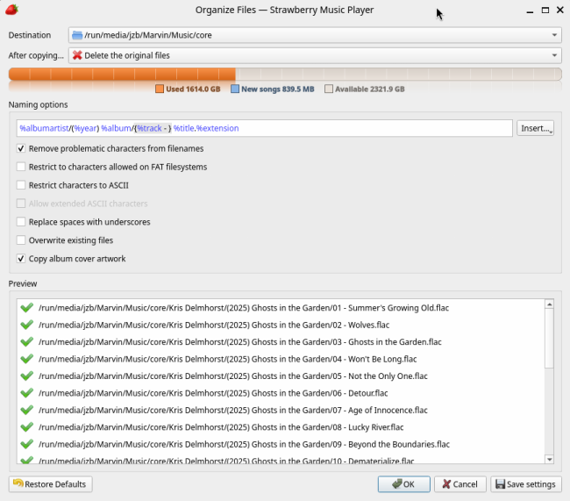This screenshot has width=570, height=501.
Task: Select preview row 02 - Wolves.flac
Action: [x=281, y=325]
